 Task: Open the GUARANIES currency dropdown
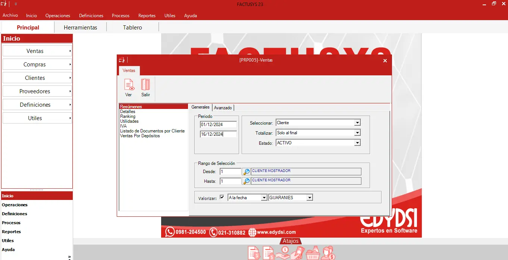tap(309, 198)
